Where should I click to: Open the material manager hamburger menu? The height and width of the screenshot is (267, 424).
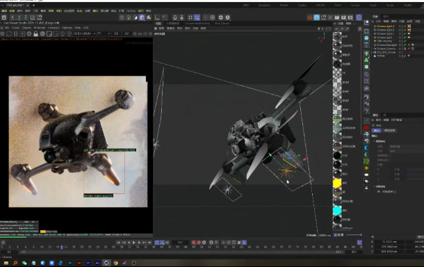tap(336, 24)
